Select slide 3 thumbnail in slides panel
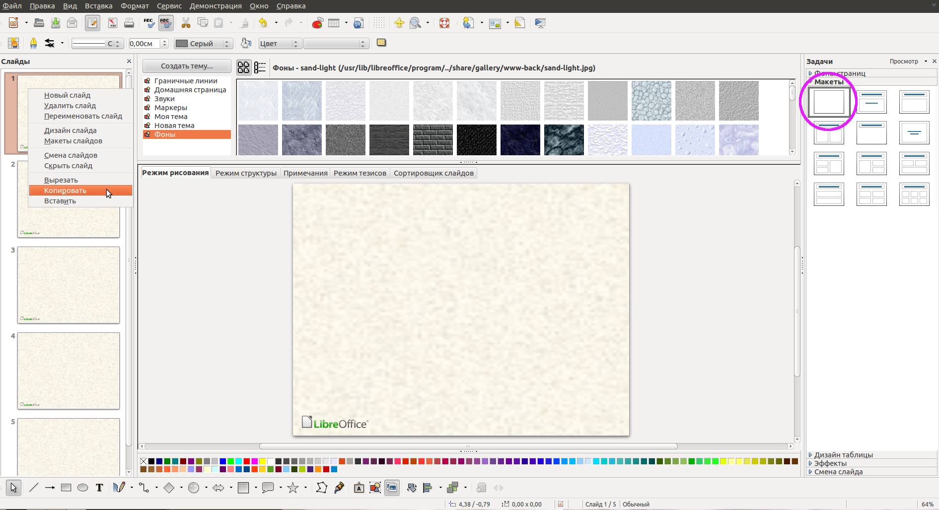 pyautogui.click(x=69, y=285)
